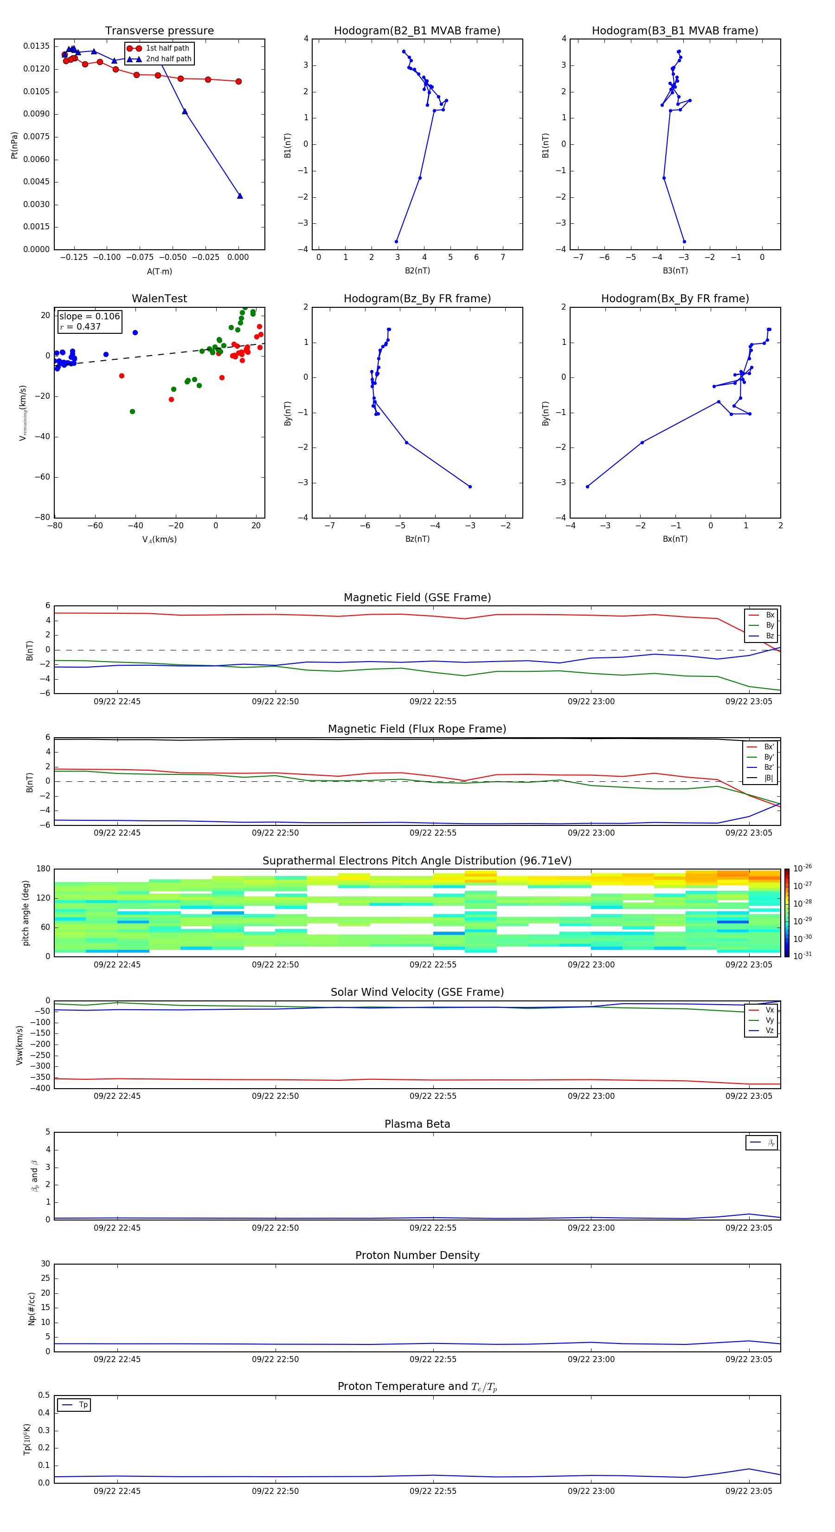Click the bottom data point of B2_B1 hodogram

pos(397,241)
